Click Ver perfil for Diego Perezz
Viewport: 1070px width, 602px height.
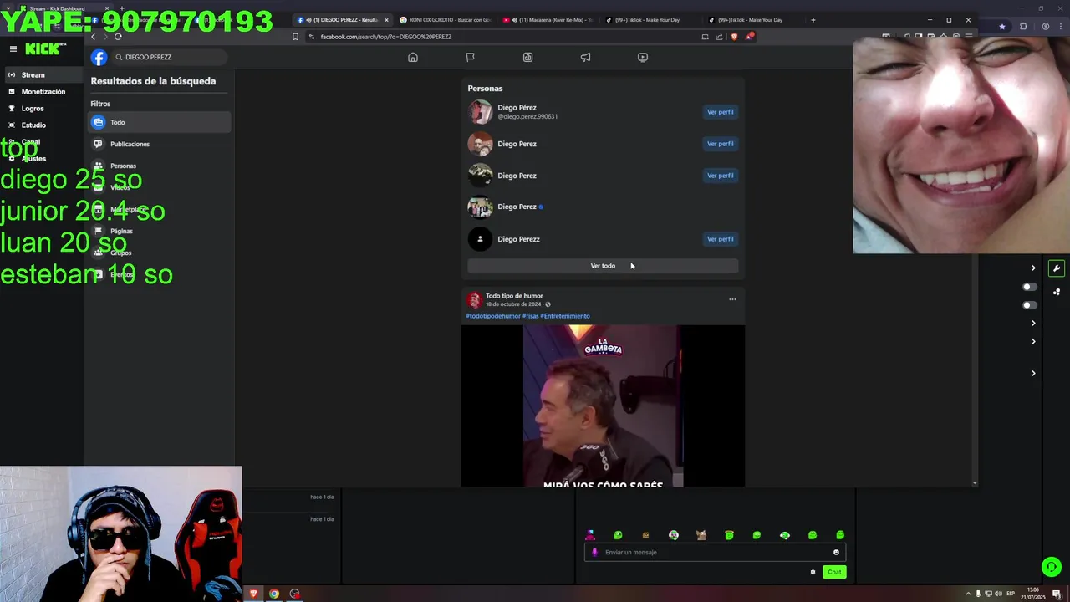pos(720,239)
